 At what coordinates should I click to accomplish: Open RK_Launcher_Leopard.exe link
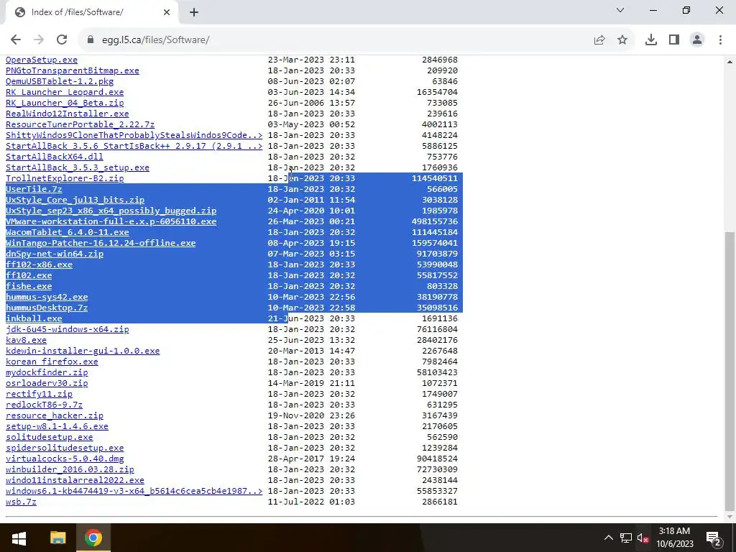[65, 92]
